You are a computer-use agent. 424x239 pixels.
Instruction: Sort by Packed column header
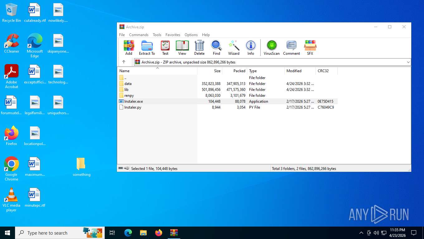(x=235, y=71)
